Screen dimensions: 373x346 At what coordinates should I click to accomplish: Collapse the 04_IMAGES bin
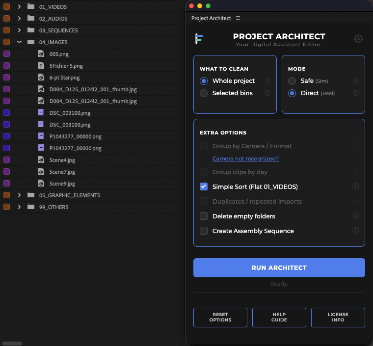point(19,42)
